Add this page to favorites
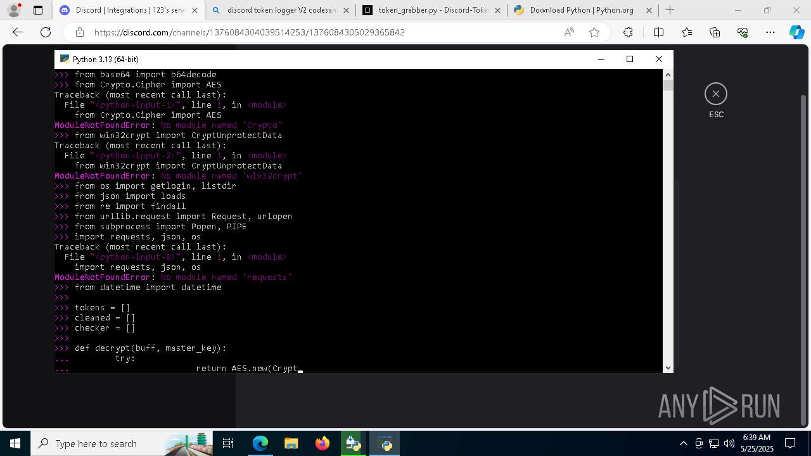The image size is (811, 456). coord(594,32)
